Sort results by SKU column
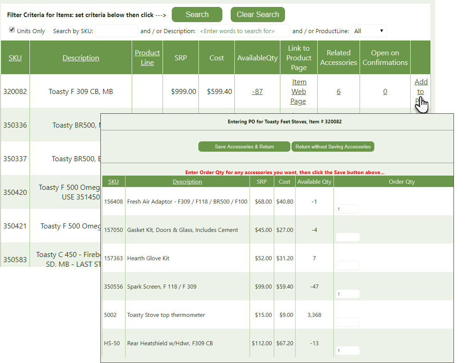The image size is (465, 363). coord(15,58)
